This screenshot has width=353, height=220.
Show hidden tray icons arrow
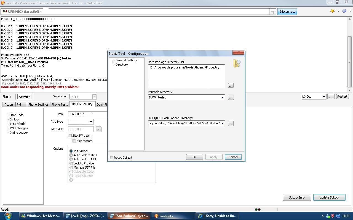coord(323,216)
